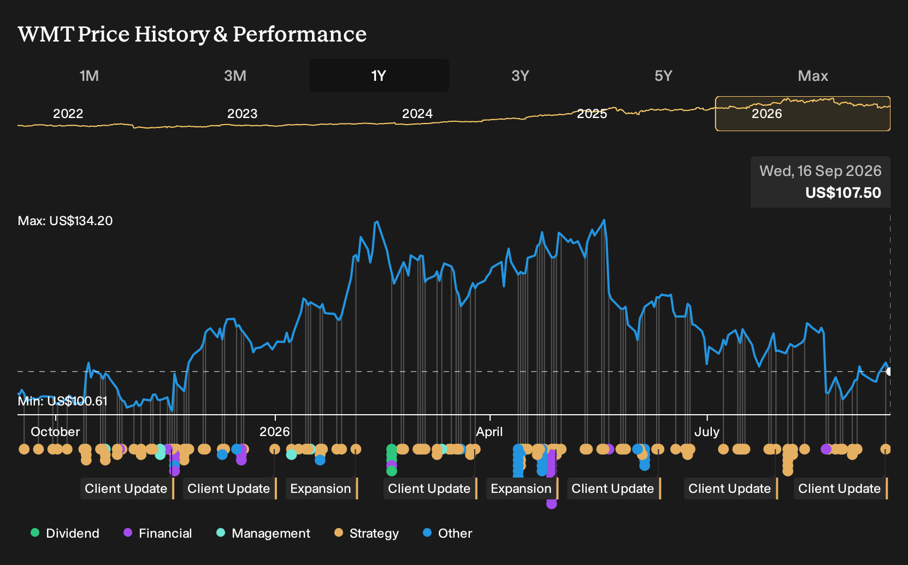Switch to the 3Y time range

[520, 75]
